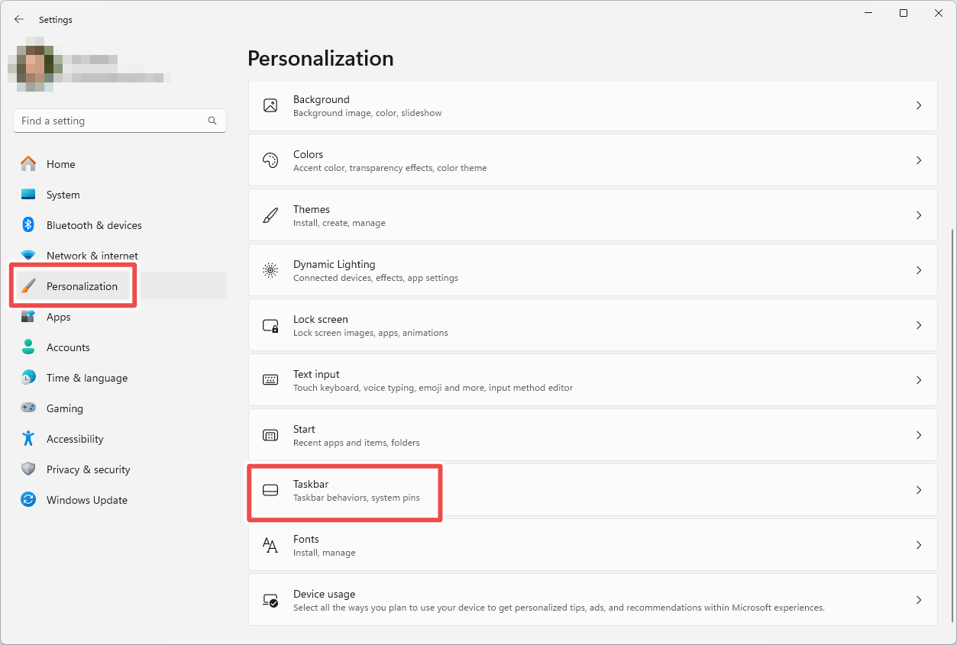957x645 pixels.
Task: Click the Windows Update refresh icon
Action: (28, 499)
